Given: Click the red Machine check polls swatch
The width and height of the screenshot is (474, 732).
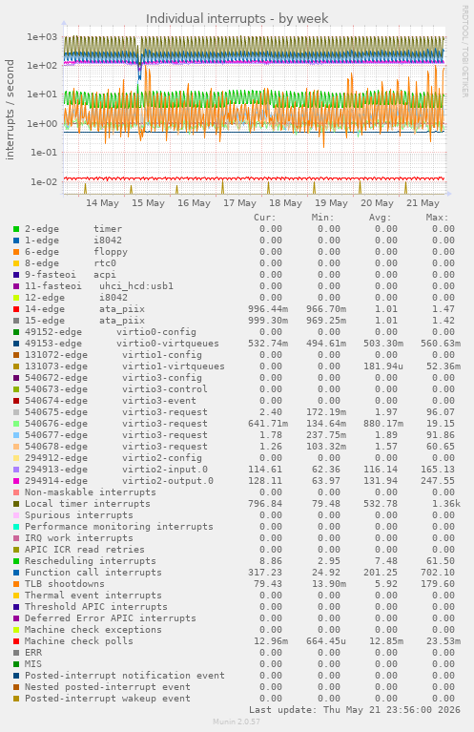Looking at the screenshot, I should (16, 641).
